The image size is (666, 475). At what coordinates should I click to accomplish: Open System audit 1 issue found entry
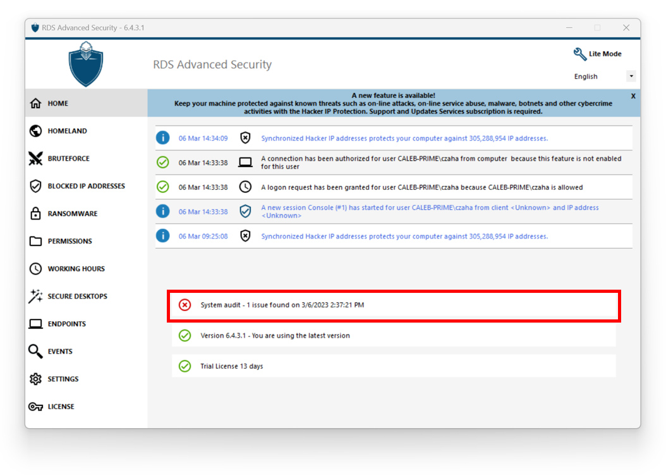coord(394,305)
